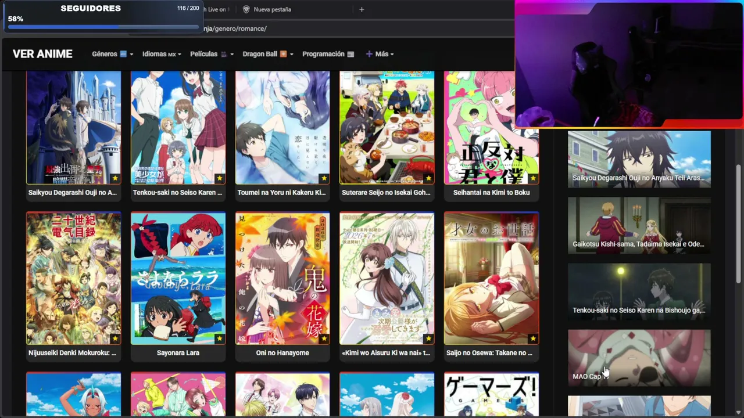Open the Nijuuseiki Denki Mokuroku title link
Viewport: 744px width, 418px height.
pyautogui.click(x=73, y=353)
